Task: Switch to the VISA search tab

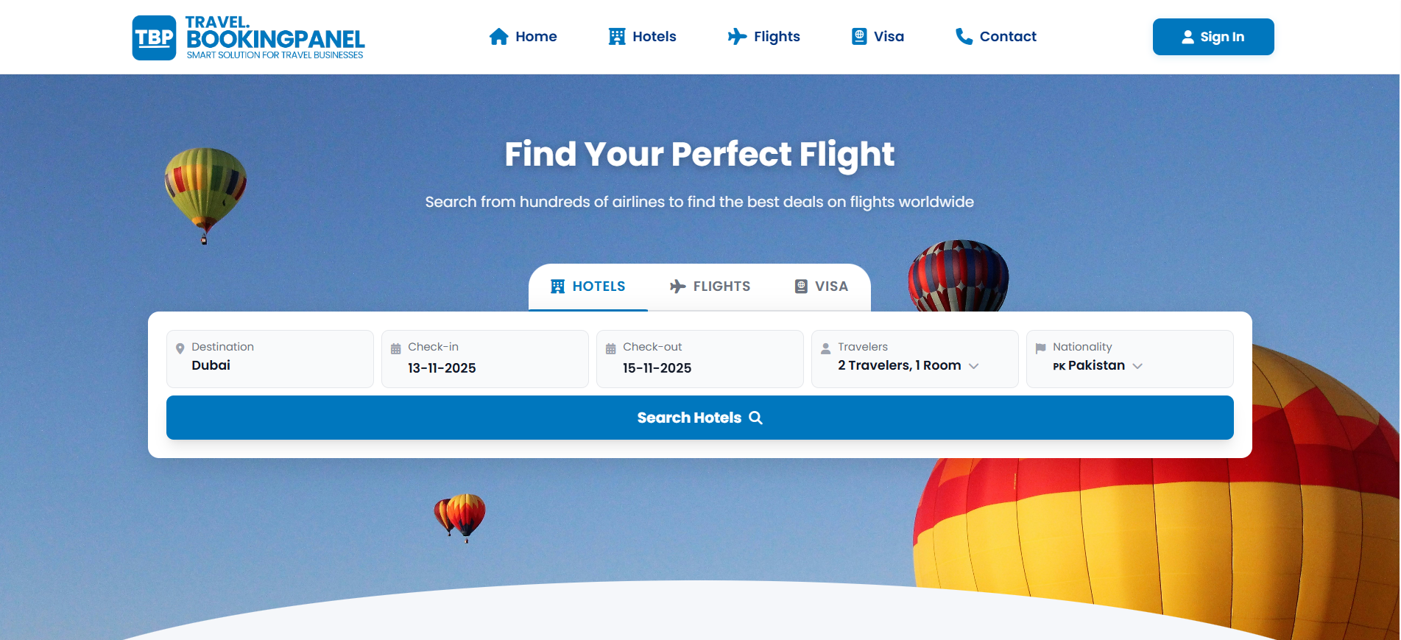Action: click(821, 286)
